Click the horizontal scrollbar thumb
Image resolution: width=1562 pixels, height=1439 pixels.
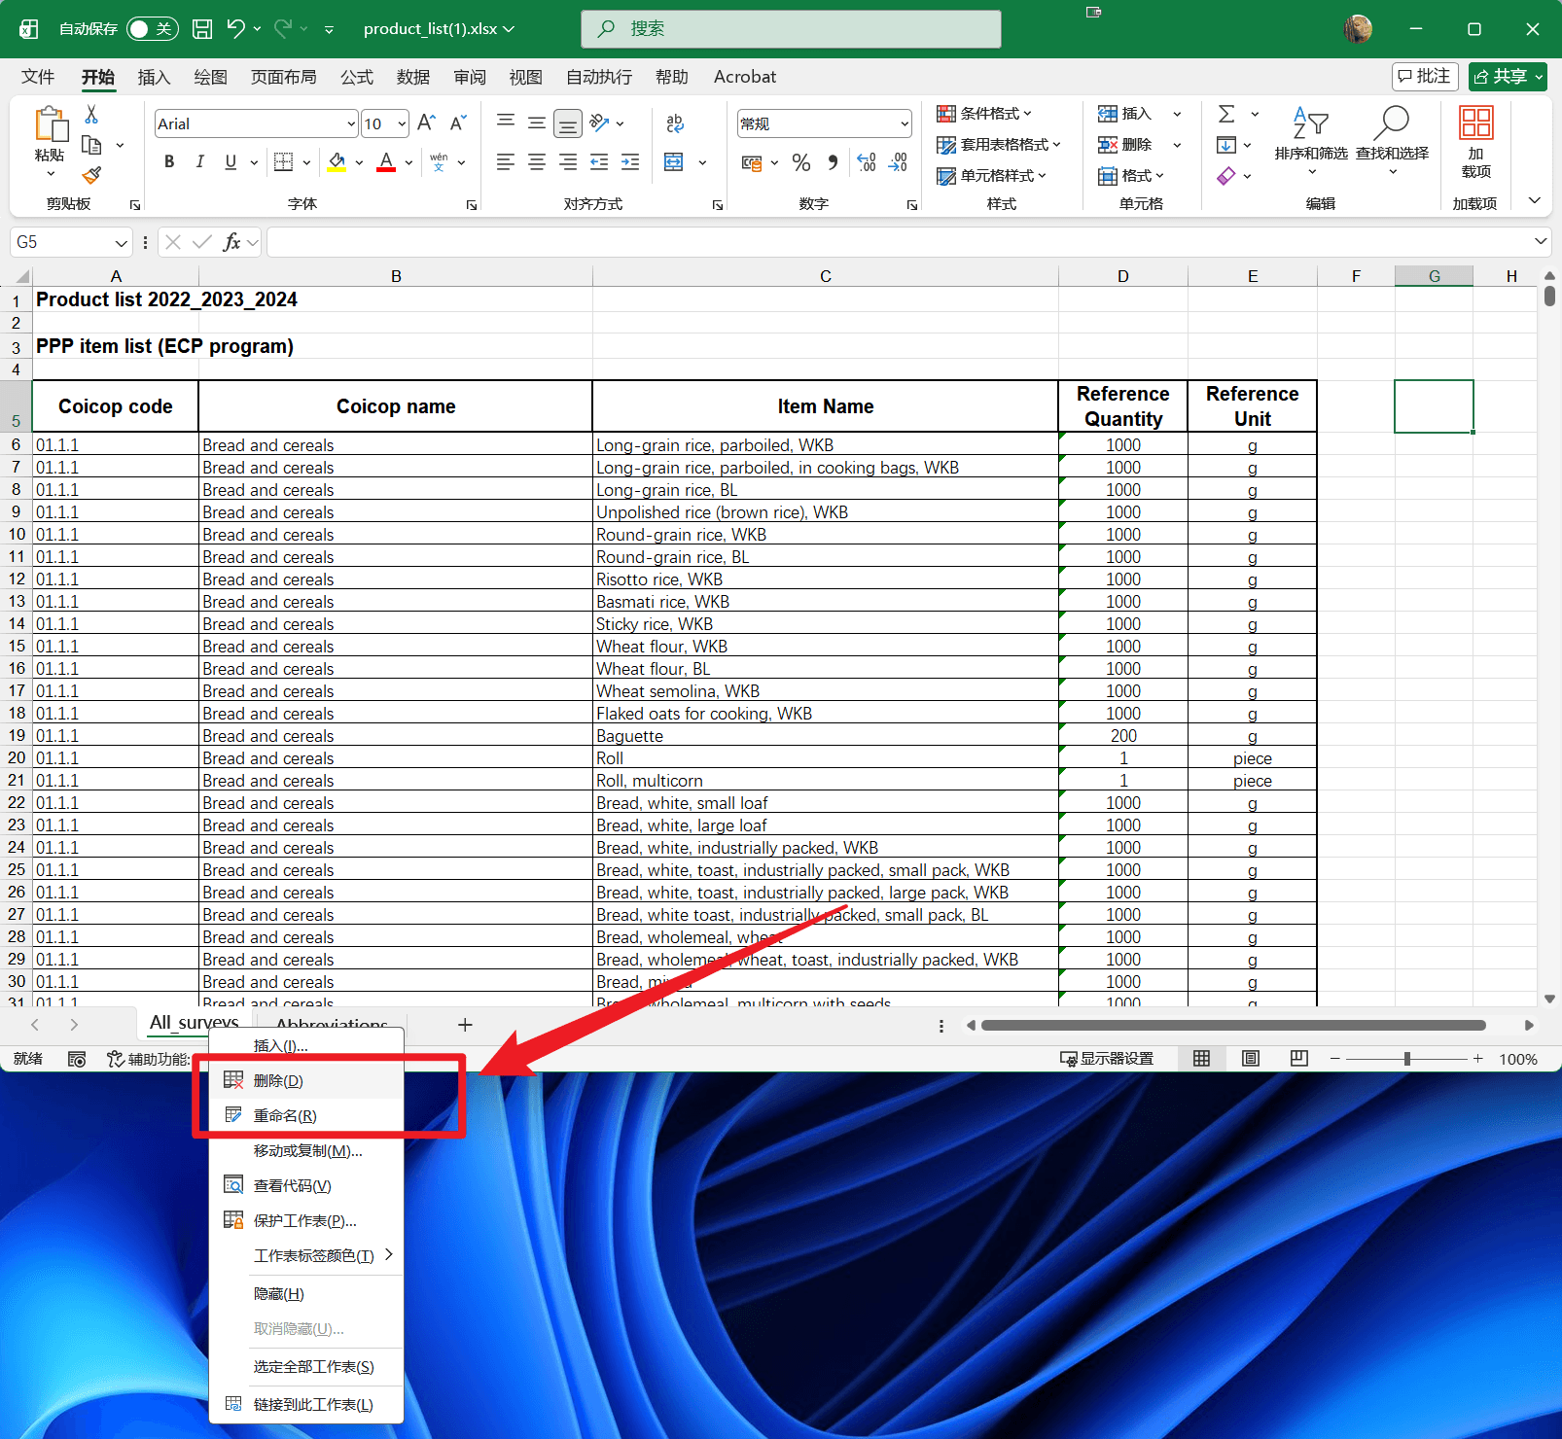click(1233, 1025)
